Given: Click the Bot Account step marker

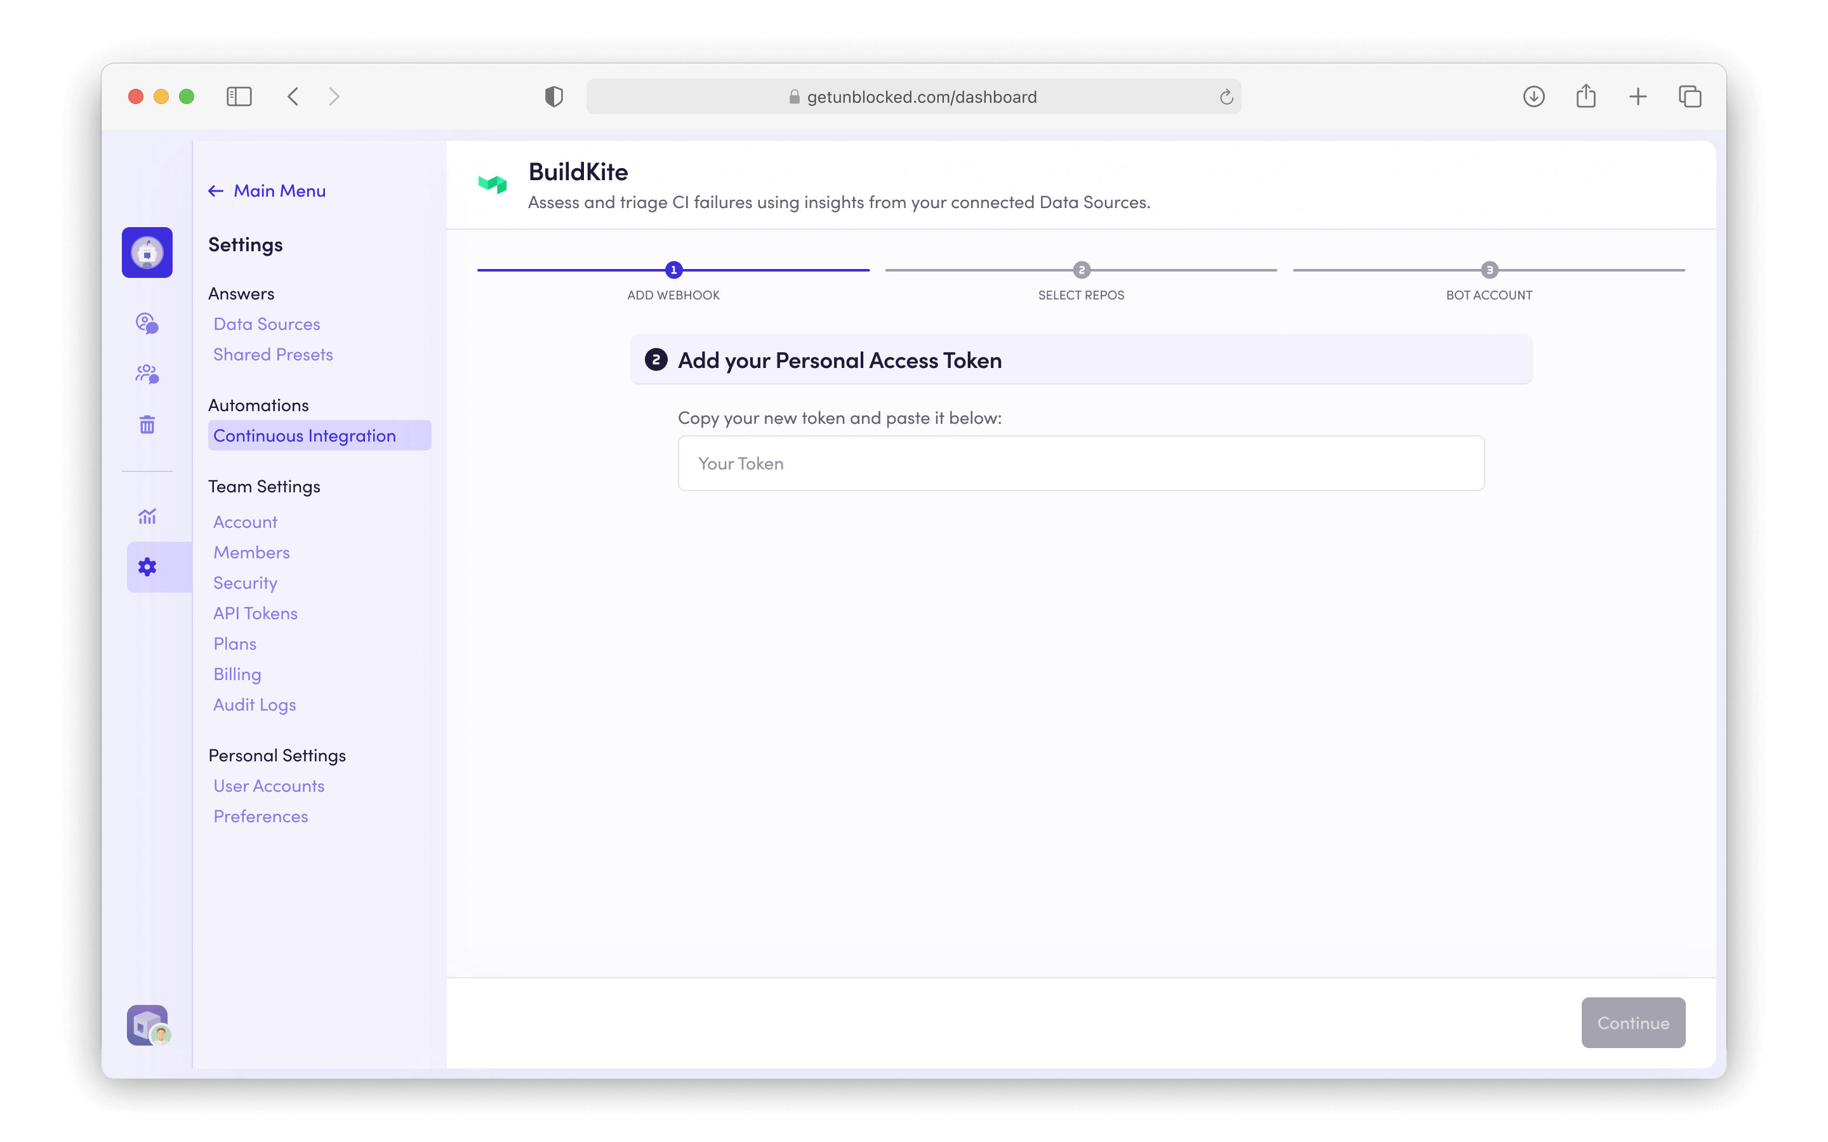Looking at the screenshot, I should click(1489, 270).
